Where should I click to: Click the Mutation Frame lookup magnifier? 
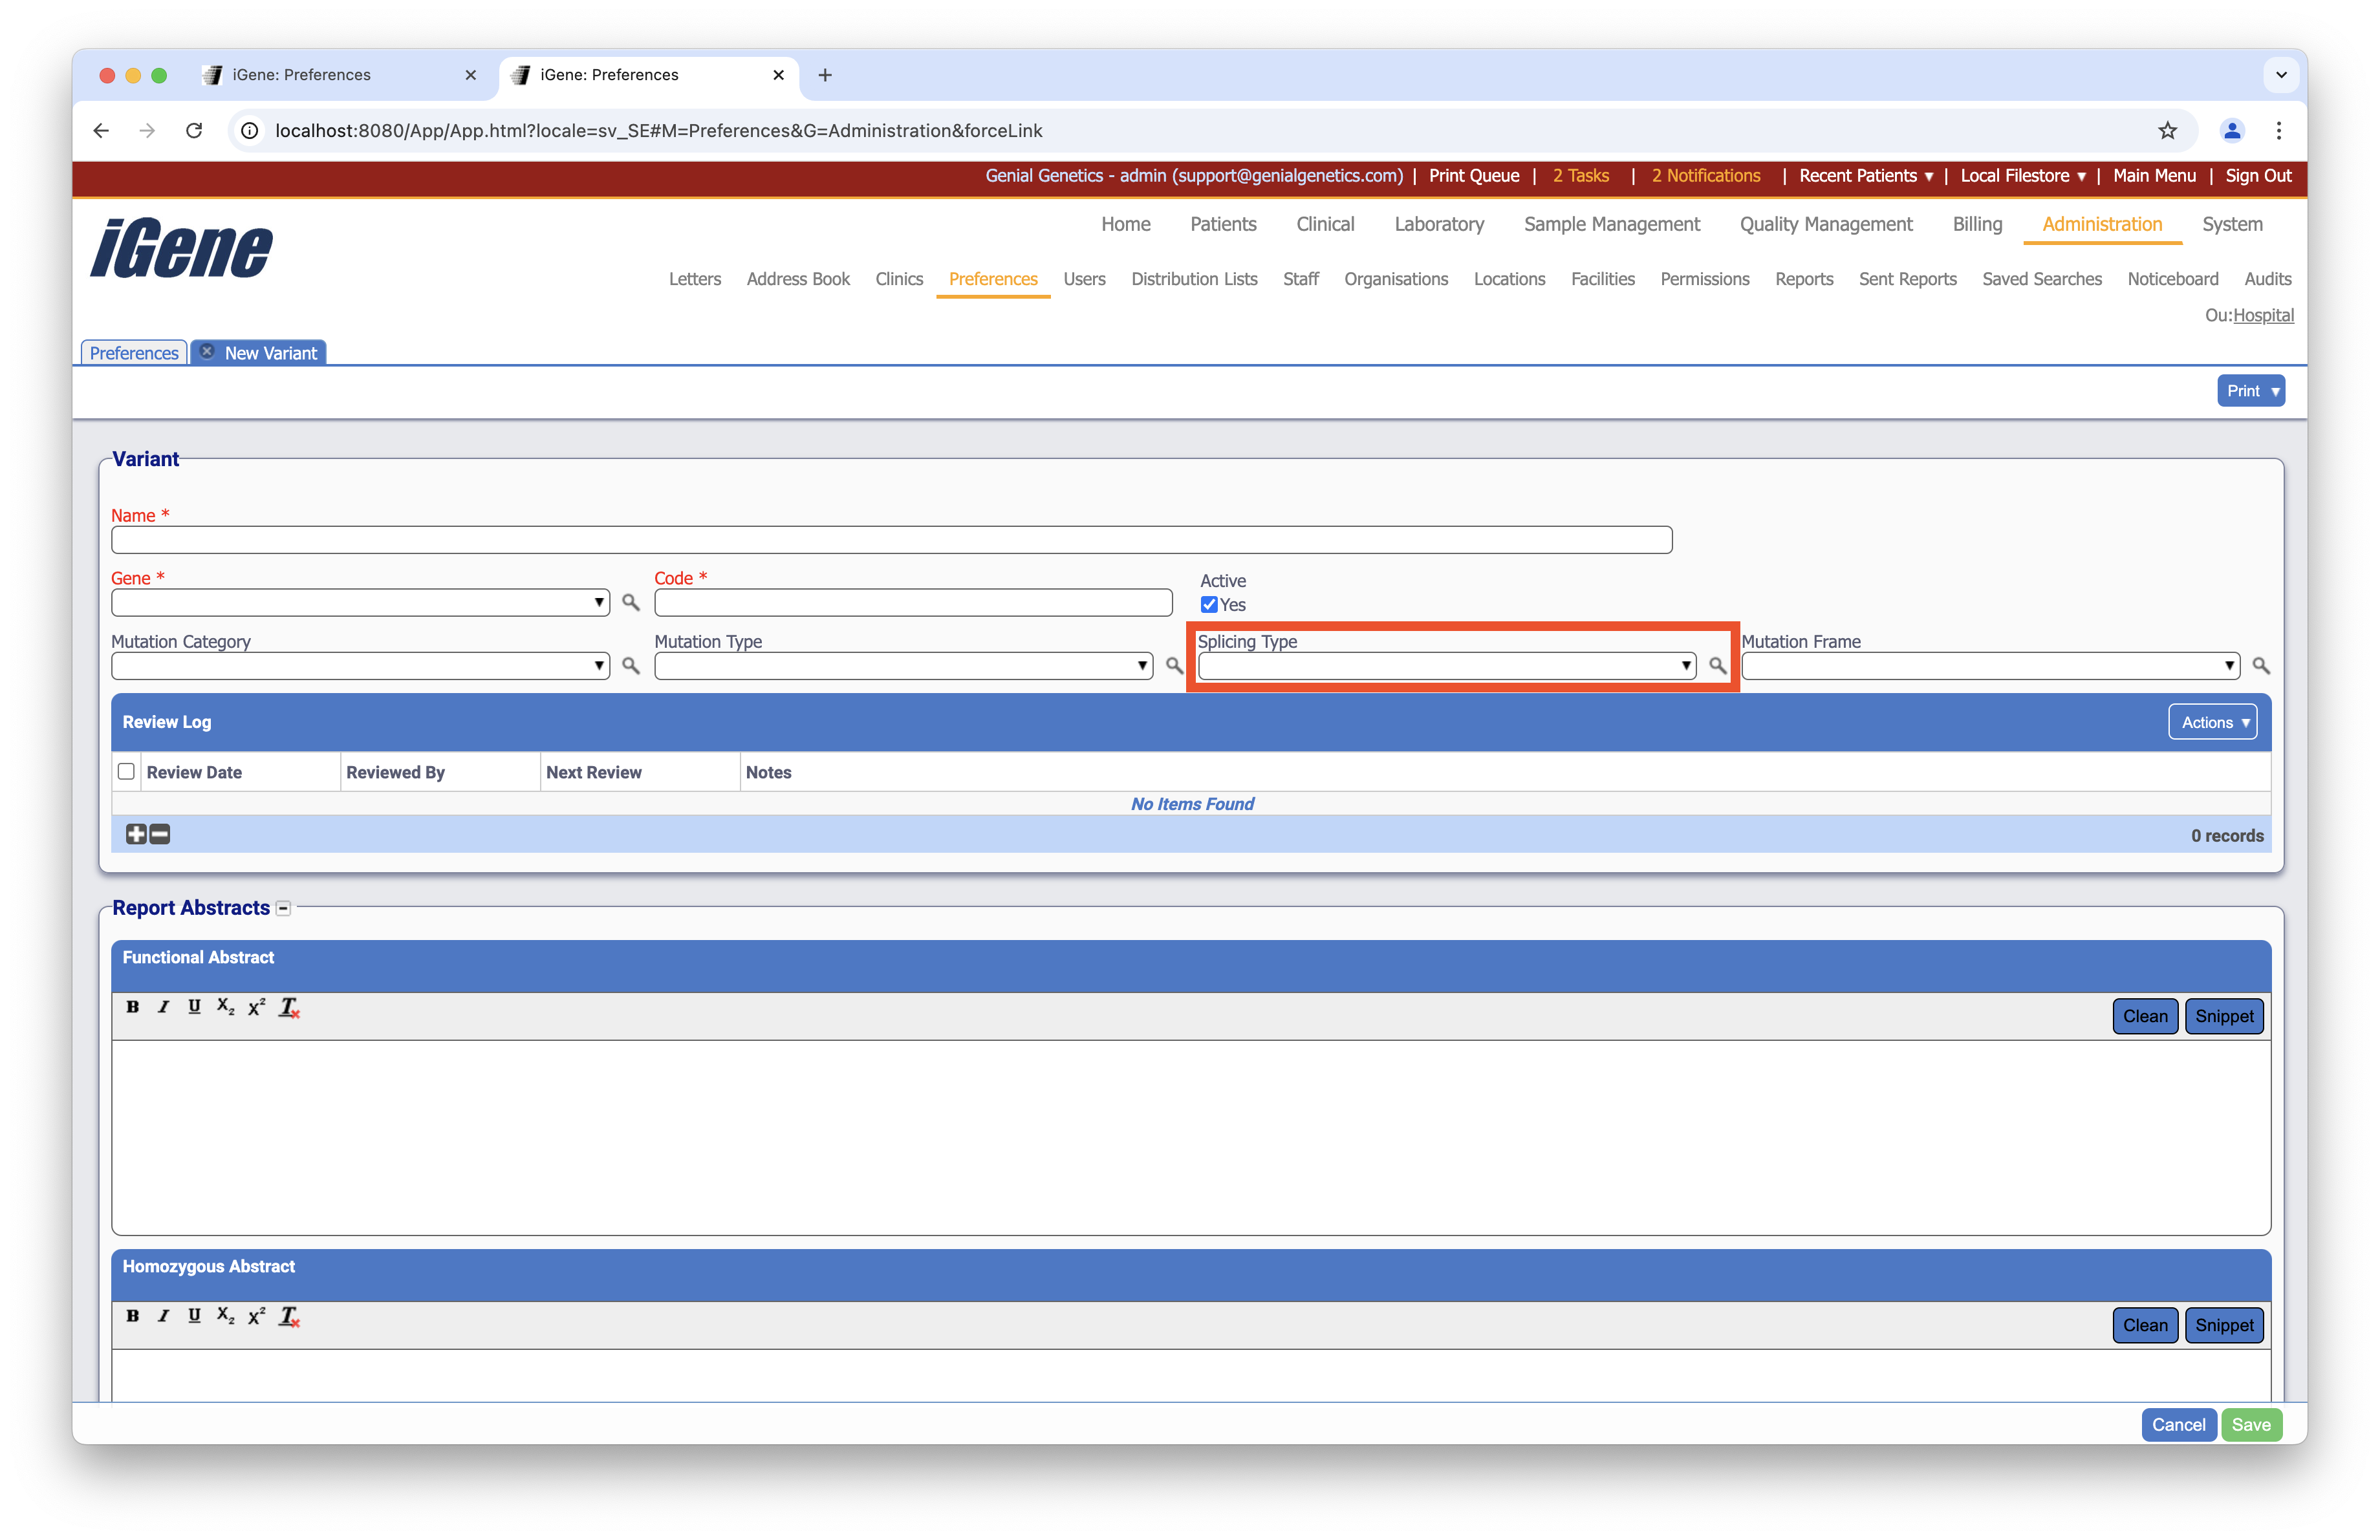[x=2260, y=665]
